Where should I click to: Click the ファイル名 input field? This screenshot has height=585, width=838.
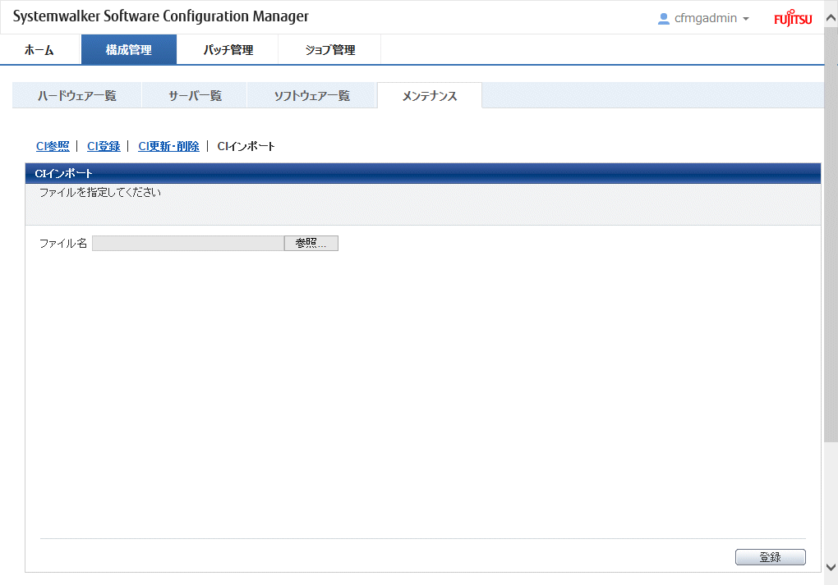188,244
